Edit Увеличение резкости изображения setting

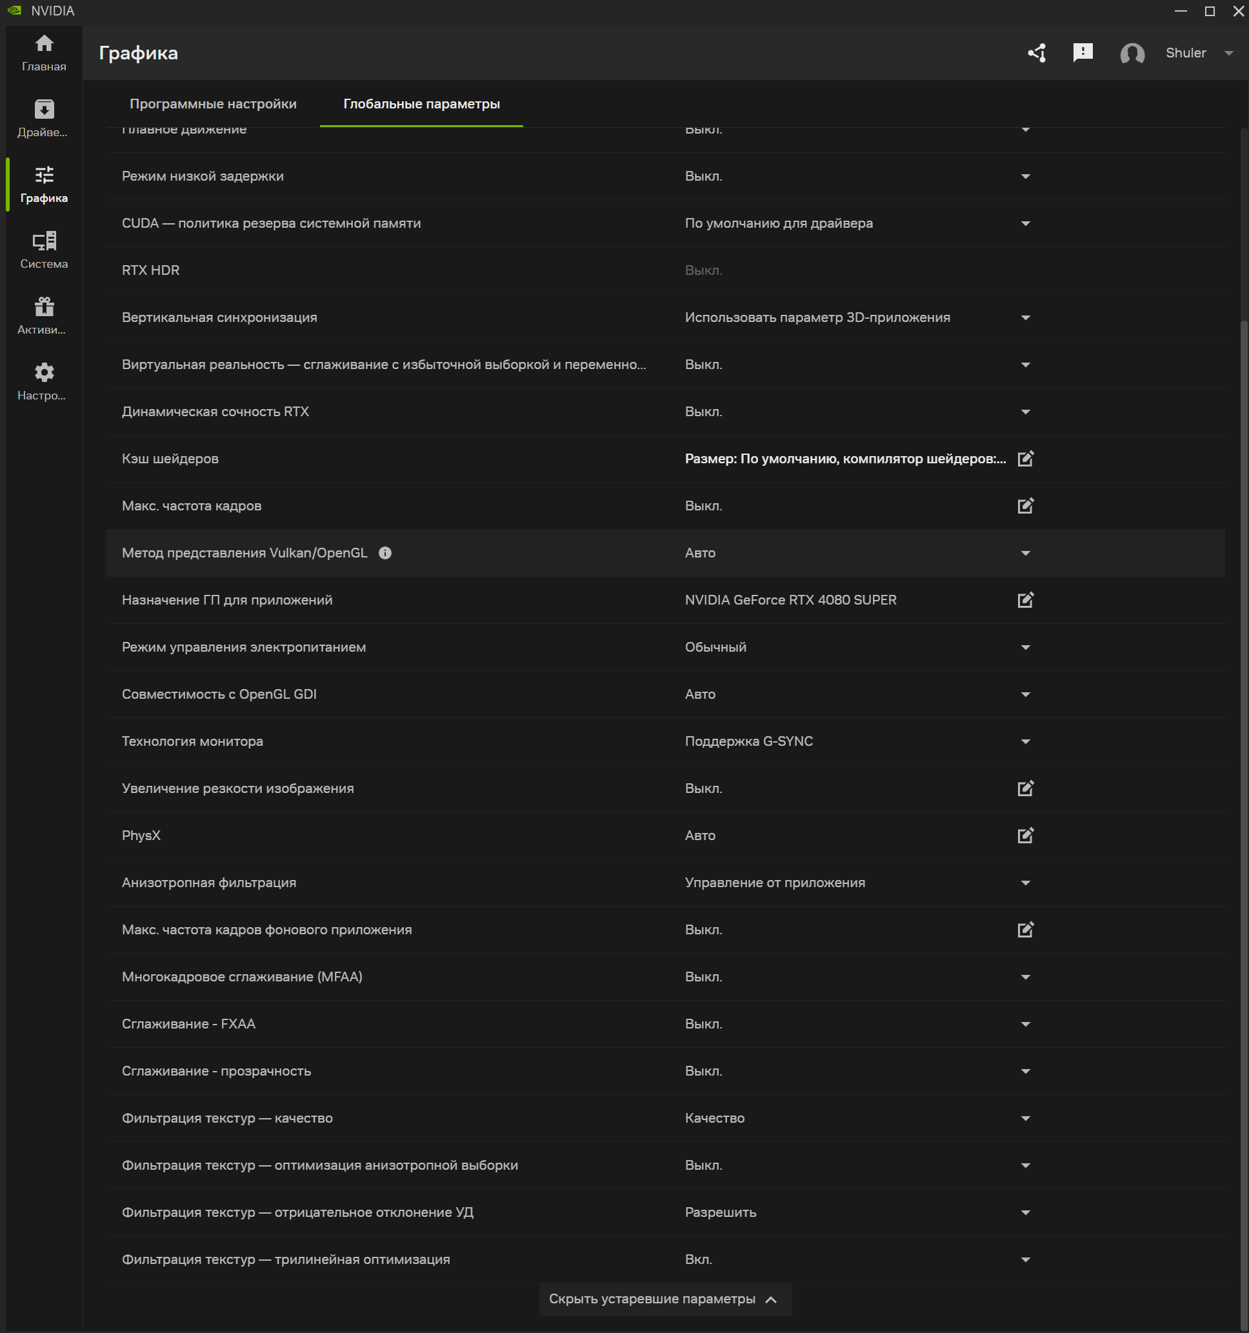coord(1026,788)
